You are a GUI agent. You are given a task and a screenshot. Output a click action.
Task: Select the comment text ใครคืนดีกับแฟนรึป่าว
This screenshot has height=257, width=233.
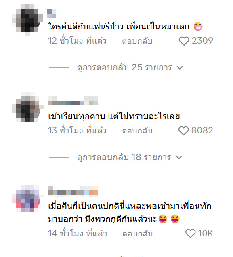pos(86,27)
